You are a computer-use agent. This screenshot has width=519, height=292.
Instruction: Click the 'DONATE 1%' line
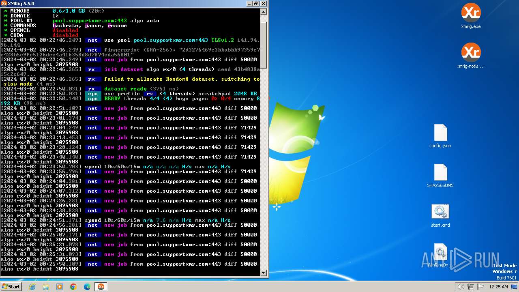31,16
